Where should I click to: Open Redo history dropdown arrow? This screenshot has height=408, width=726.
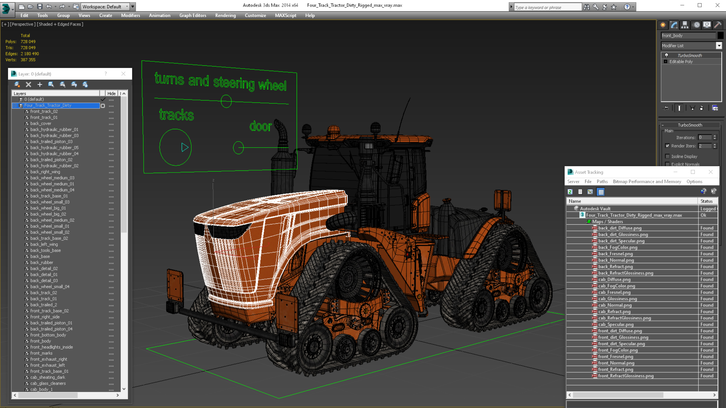(69, 7)
